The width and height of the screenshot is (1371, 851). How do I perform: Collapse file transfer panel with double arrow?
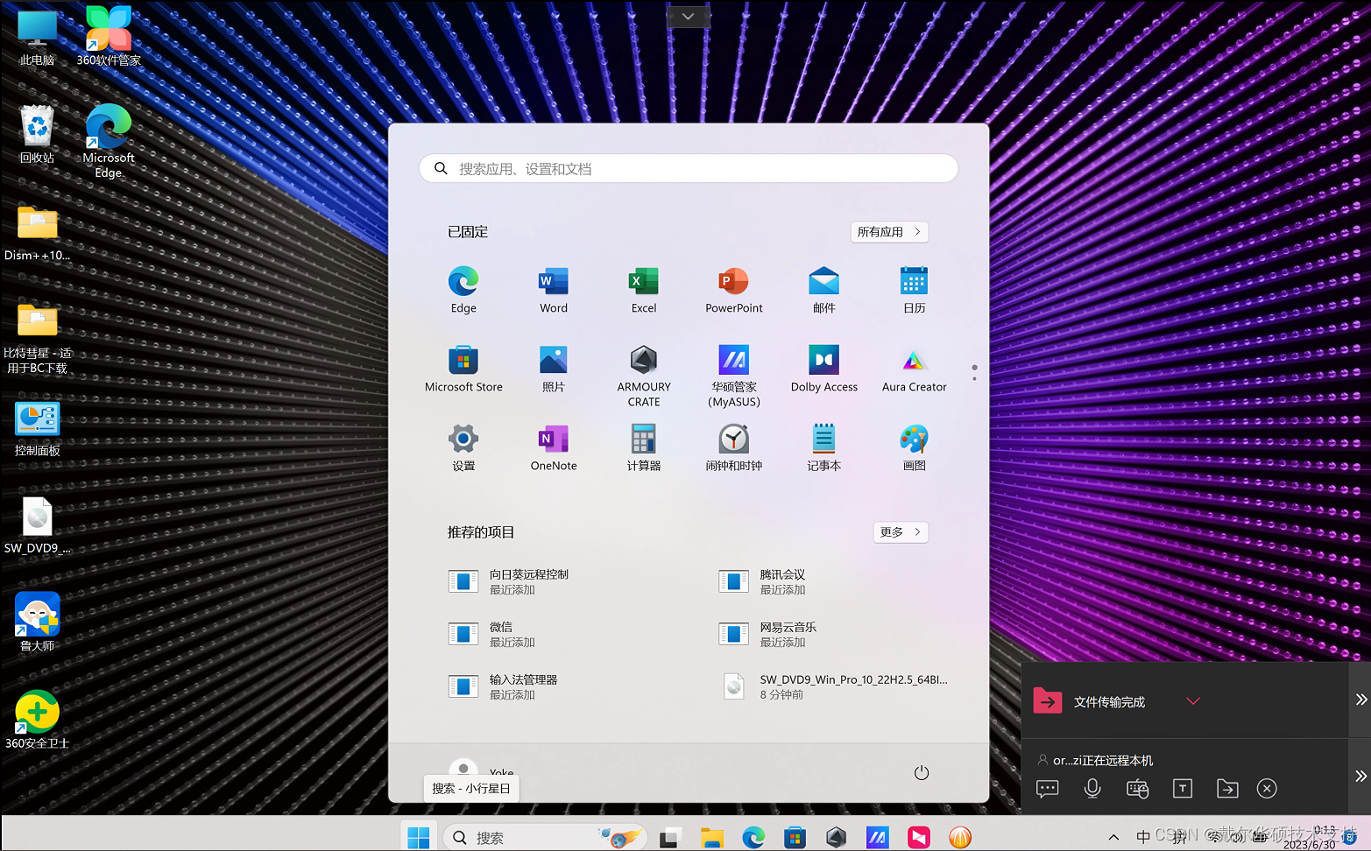1361,700
